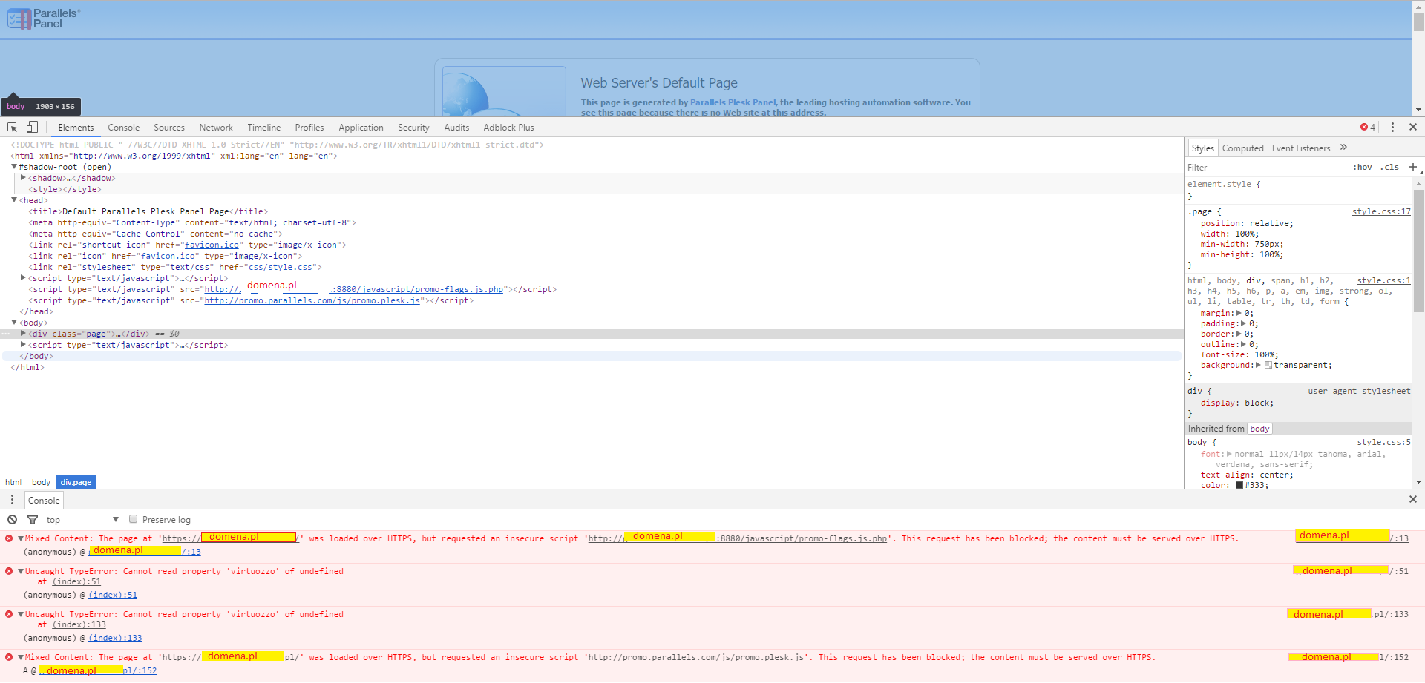Viewport: 1425px width, 683px height.
Task: Click the Inherited from body link
Action: [x=1259, y=429]
